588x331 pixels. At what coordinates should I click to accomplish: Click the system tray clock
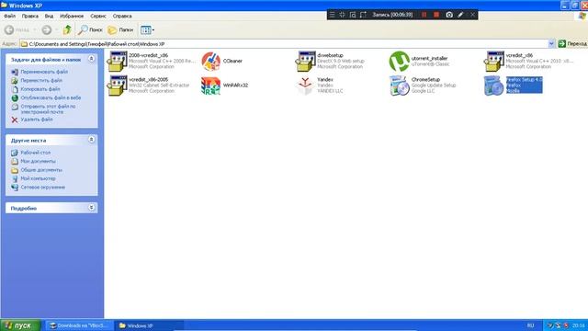pos(579,325)
